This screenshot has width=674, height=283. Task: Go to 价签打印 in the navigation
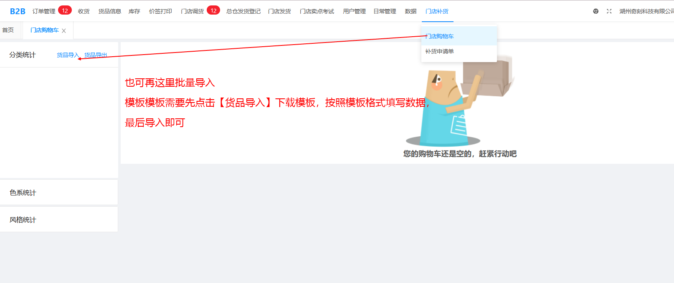click(x=160, y=11)
